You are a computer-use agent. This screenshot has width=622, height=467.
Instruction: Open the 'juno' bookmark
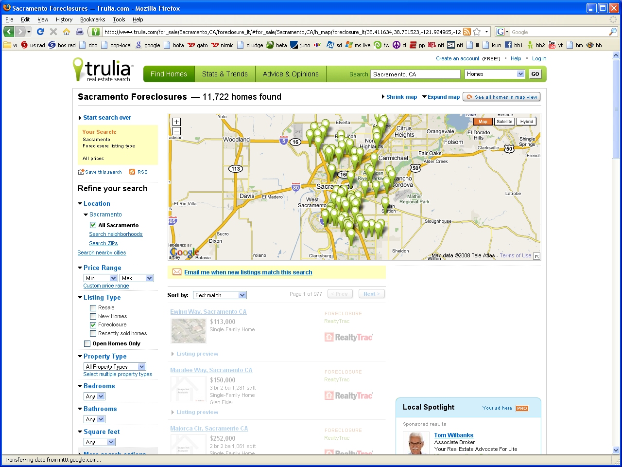point(300,45)
